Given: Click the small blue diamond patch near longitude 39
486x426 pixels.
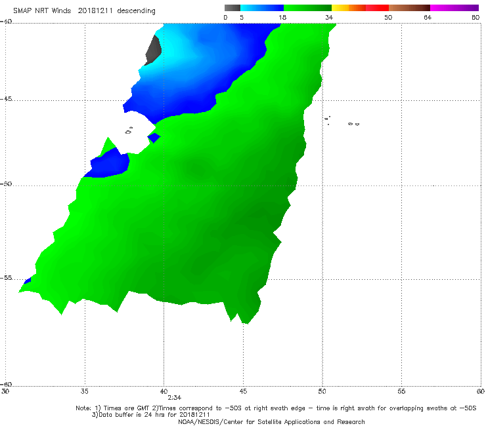Looking at the screenshot, I should click(154, 138).
